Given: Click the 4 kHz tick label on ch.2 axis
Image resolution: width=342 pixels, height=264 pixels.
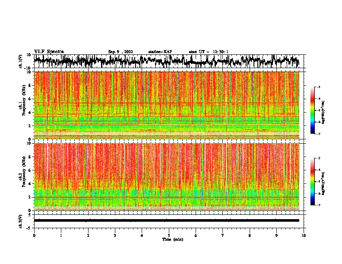Looking at the screenshot, I should pyautogui.click(x=30, y=184).
